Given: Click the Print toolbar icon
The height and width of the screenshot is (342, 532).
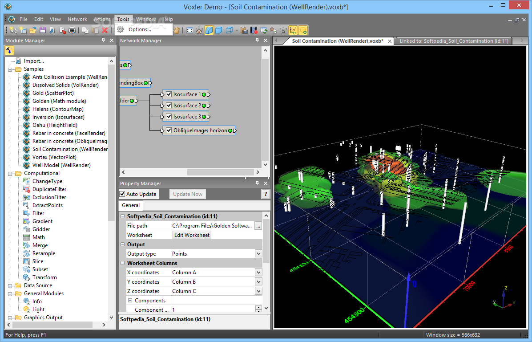Looking at the screenshot, I should pos(72,30).
